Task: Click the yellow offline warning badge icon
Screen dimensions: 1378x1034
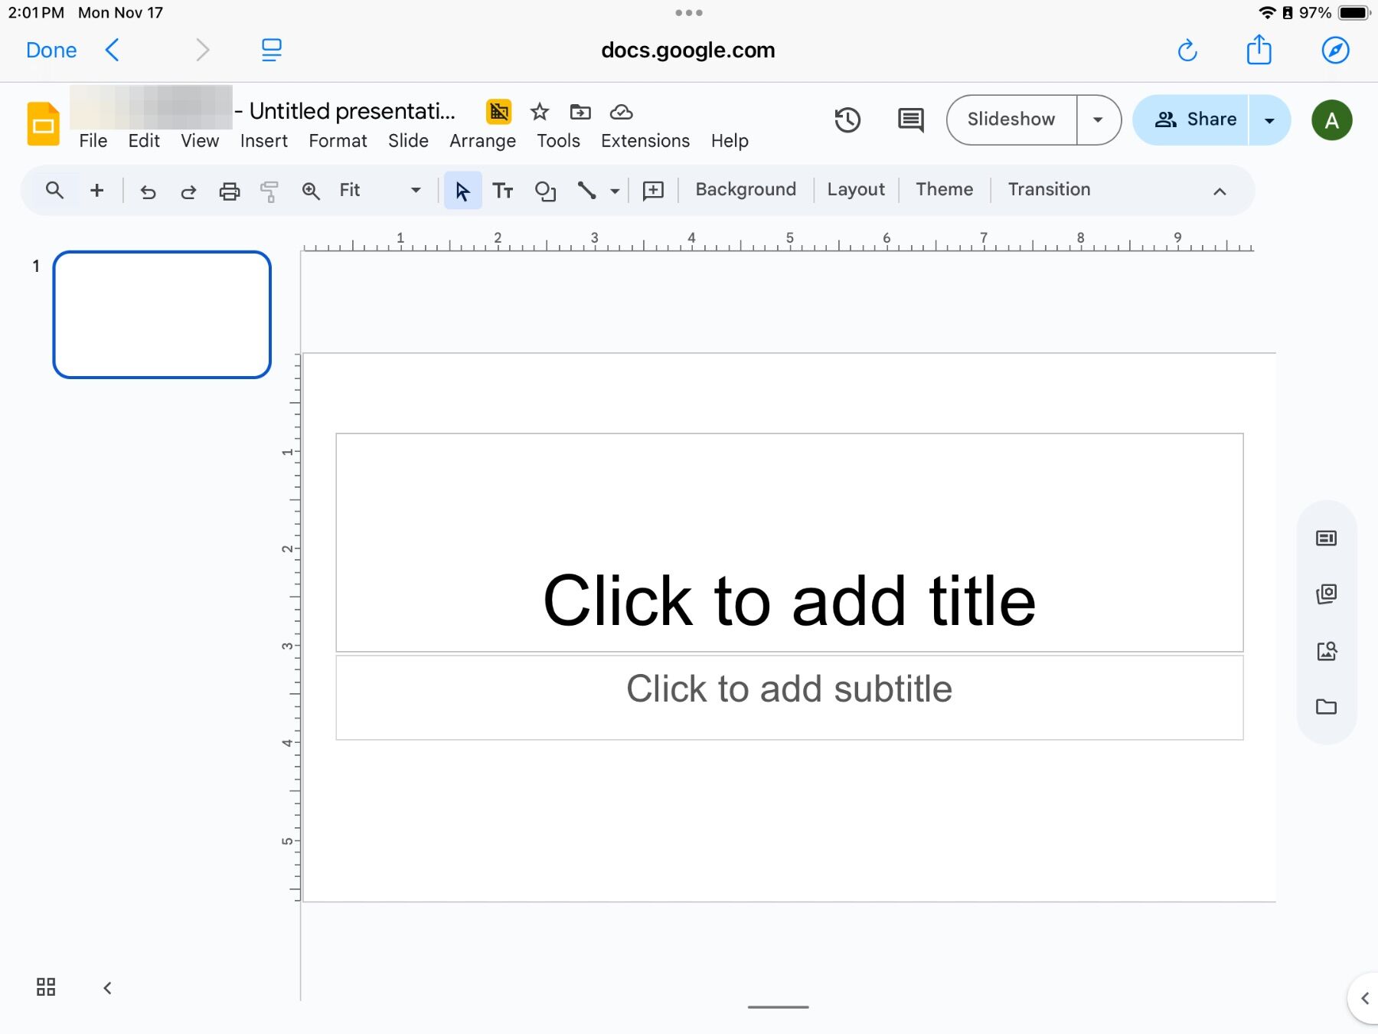Action: point(499,112)
